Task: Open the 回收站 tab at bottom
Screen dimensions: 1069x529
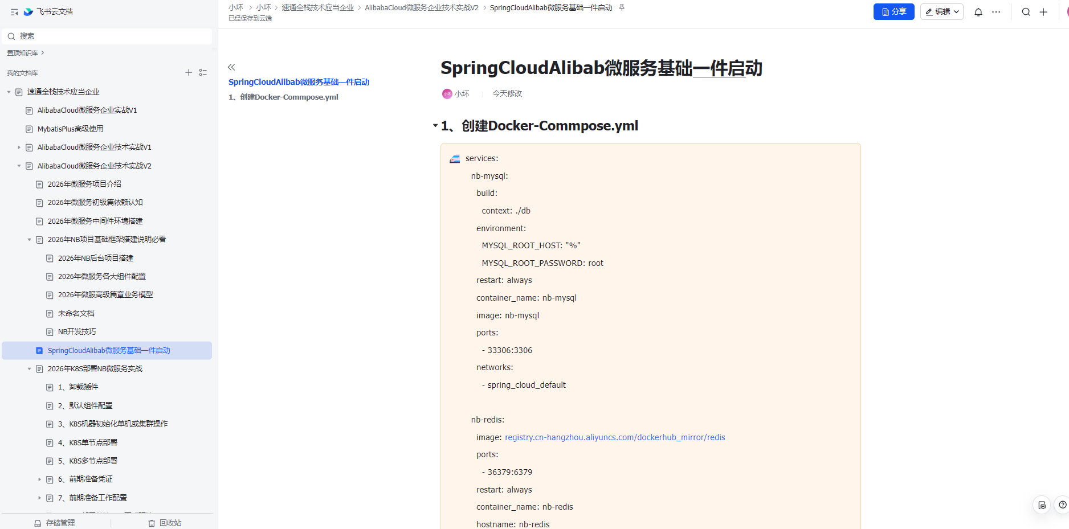Action: (x=165, y=523)
